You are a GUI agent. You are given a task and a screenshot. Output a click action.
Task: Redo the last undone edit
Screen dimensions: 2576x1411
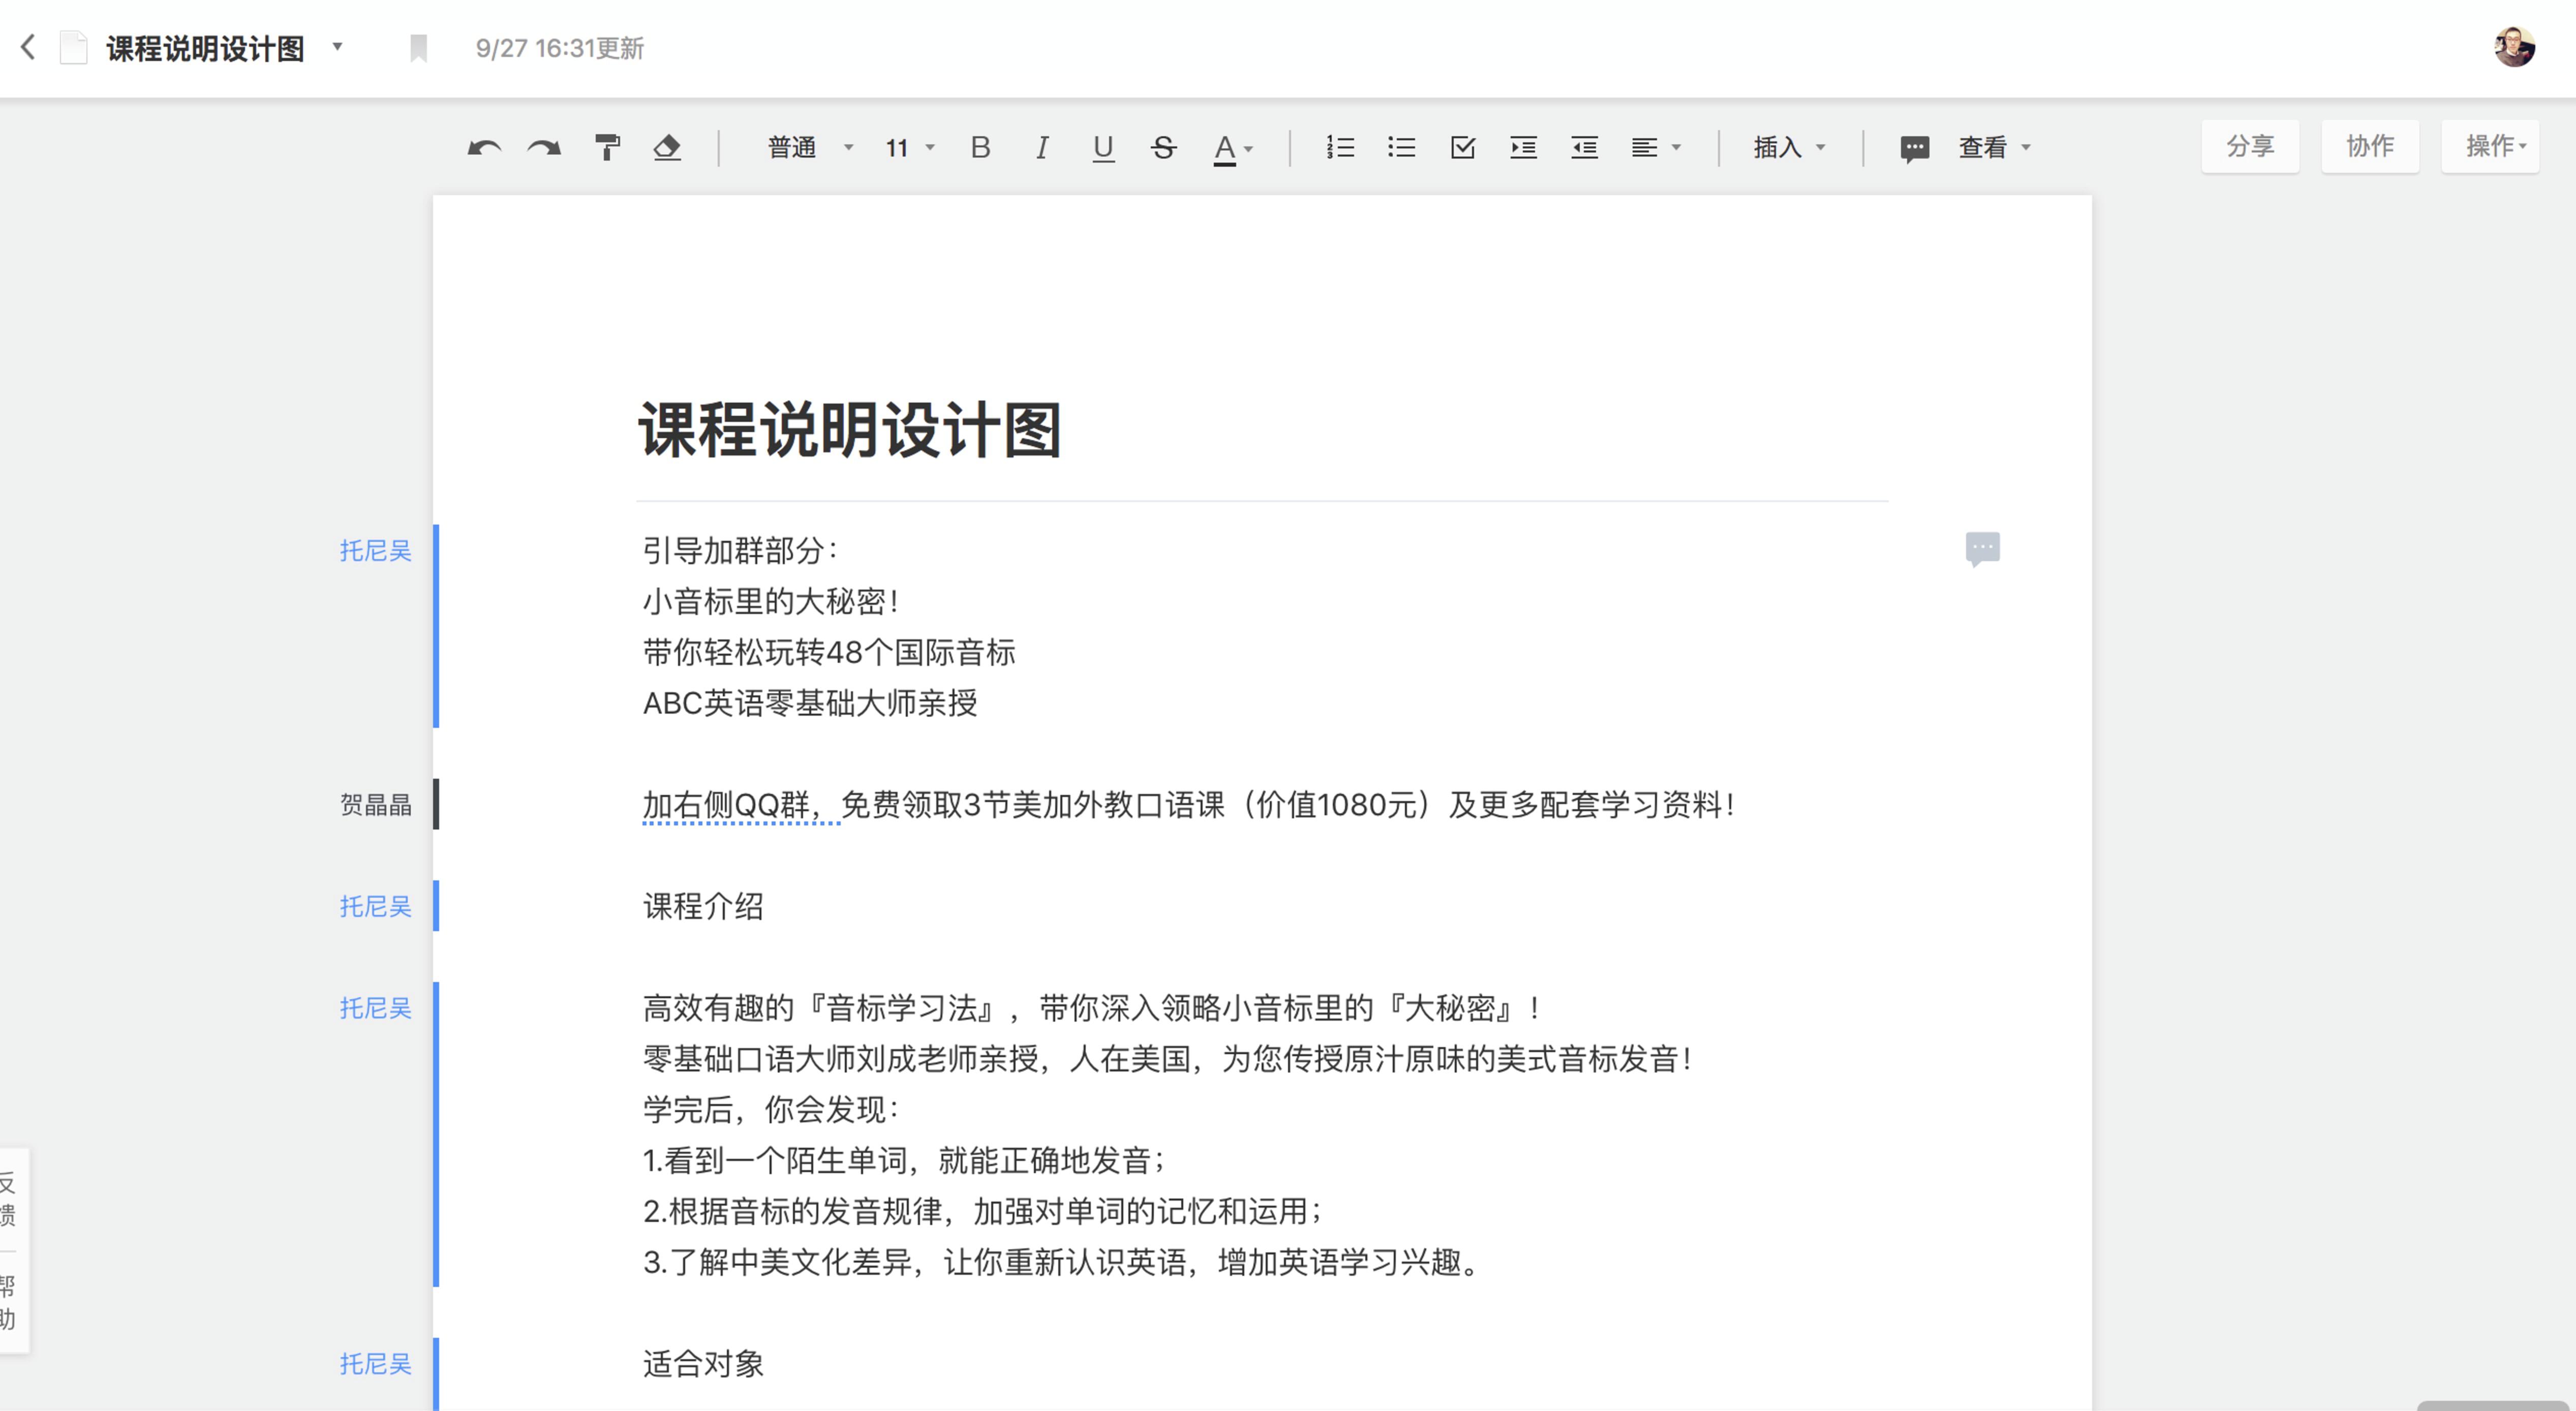544,148
